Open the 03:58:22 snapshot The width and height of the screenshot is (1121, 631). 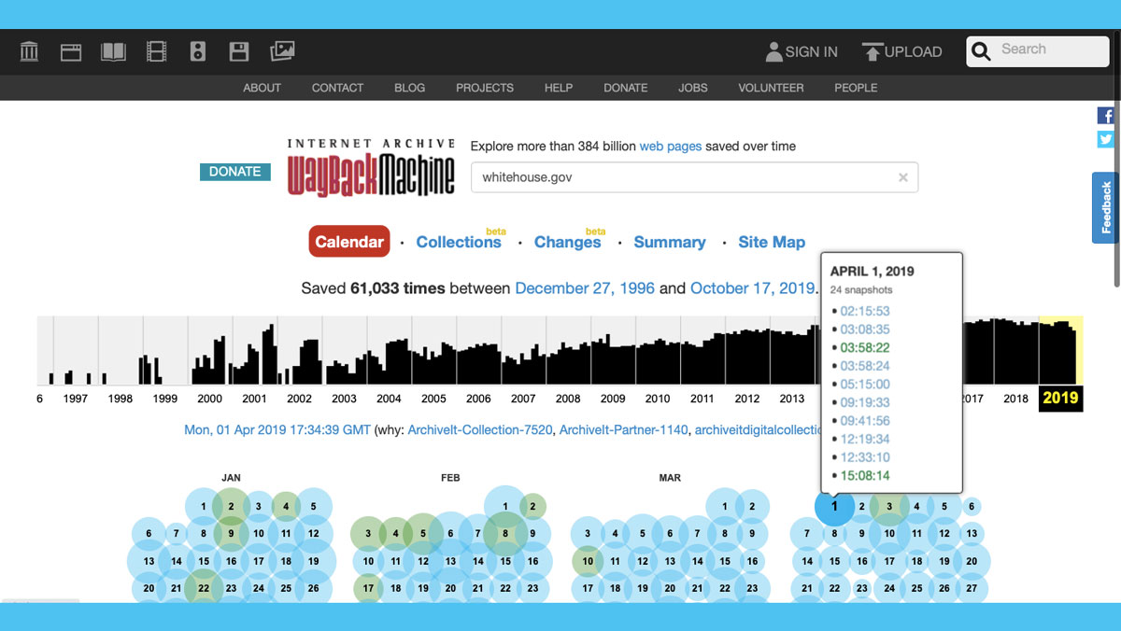pyautogui.click(x=865, y=347)
